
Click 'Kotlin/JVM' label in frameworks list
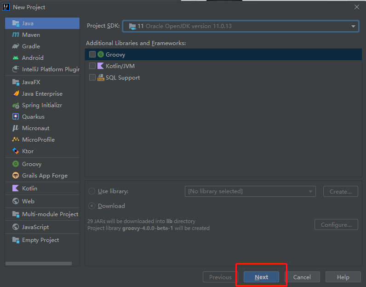120,66
